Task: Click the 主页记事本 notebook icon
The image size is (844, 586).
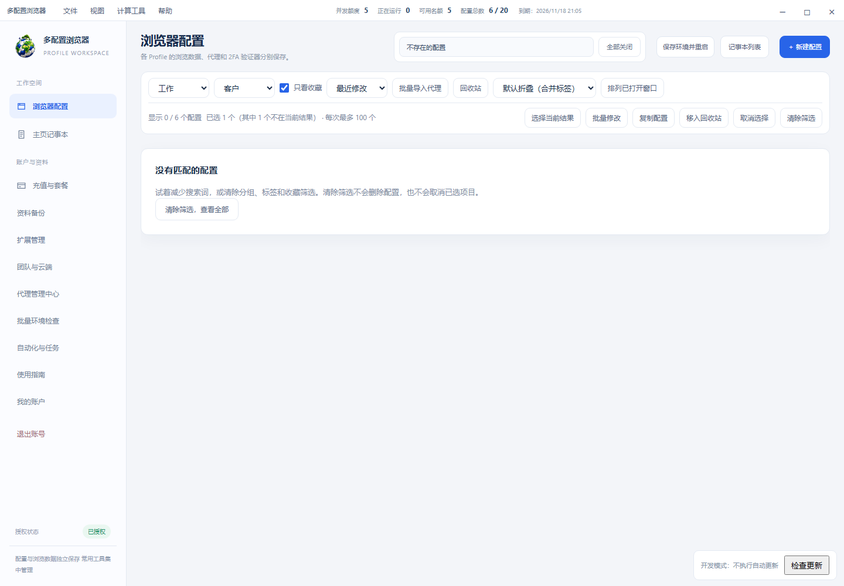Action: point(22,135)
